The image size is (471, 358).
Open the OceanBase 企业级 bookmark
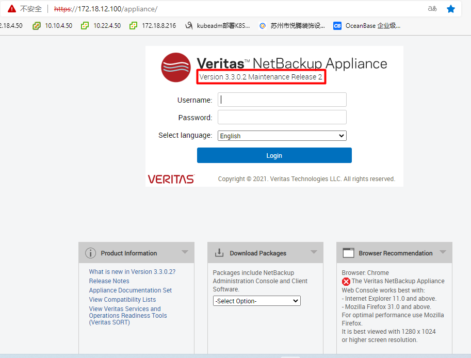[x=367, y=26]
